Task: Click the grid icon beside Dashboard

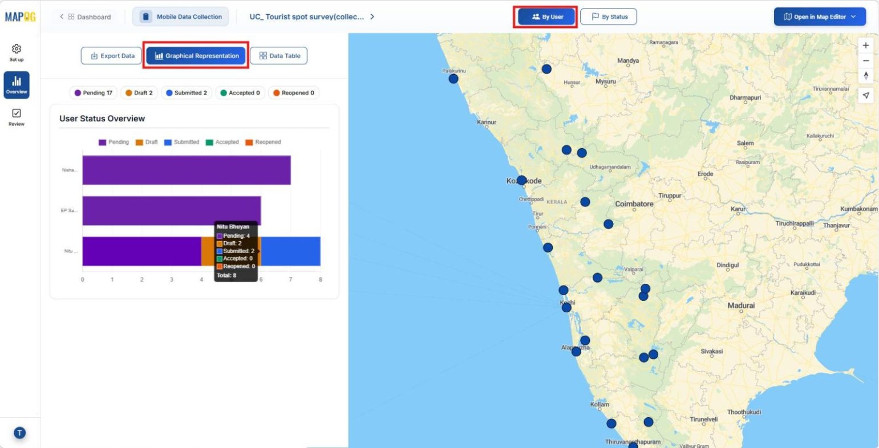Action: point(70,17)
